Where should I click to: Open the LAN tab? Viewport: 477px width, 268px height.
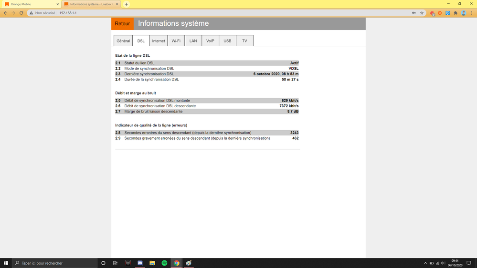(x=193, y=41)
